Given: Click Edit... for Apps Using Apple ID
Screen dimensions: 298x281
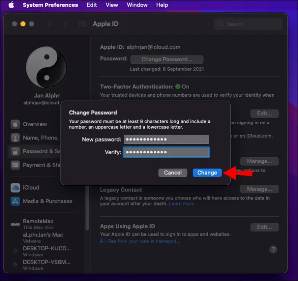Looking at the screenshot, I should coord(264,227).
